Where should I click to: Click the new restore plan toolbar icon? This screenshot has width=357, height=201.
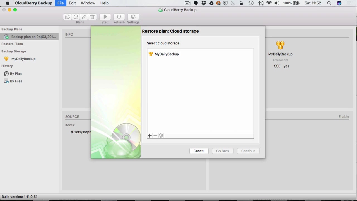pyautogui.click(x=76, y=17)
